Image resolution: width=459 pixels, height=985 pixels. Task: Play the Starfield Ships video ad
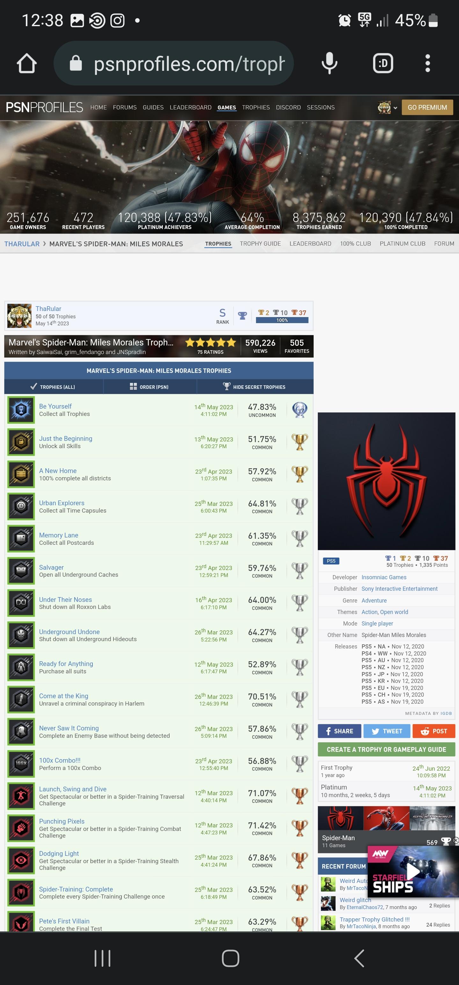tap(413, 872)
